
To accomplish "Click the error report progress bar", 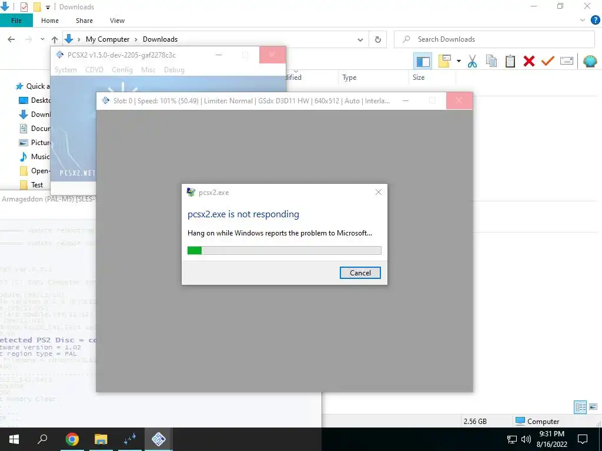I will coord(284,250).
